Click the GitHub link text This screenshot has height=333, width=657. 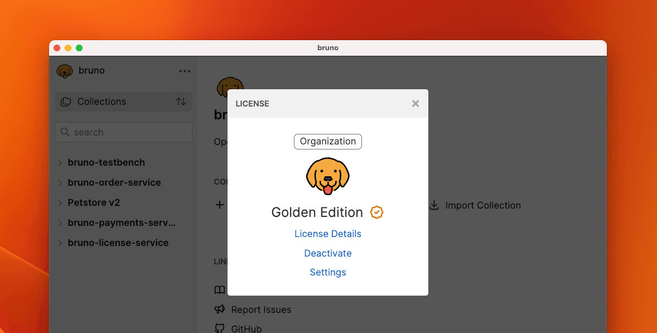[x=247, y=329]
